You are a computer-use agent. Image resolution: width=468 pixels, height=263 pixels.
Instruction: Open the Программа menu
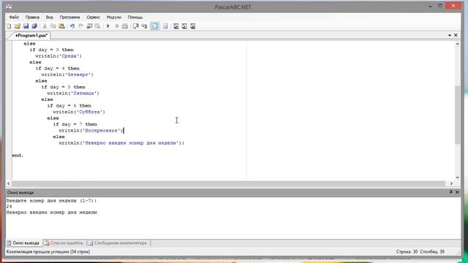(x=70, y=18)
